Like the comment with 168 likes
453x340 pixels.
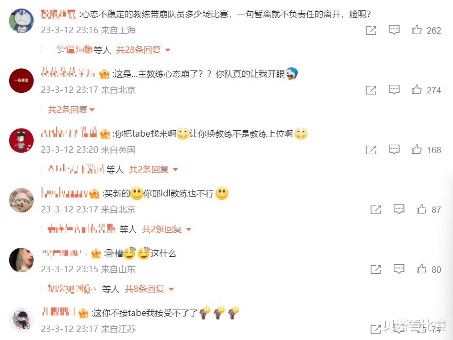point(416,149)
